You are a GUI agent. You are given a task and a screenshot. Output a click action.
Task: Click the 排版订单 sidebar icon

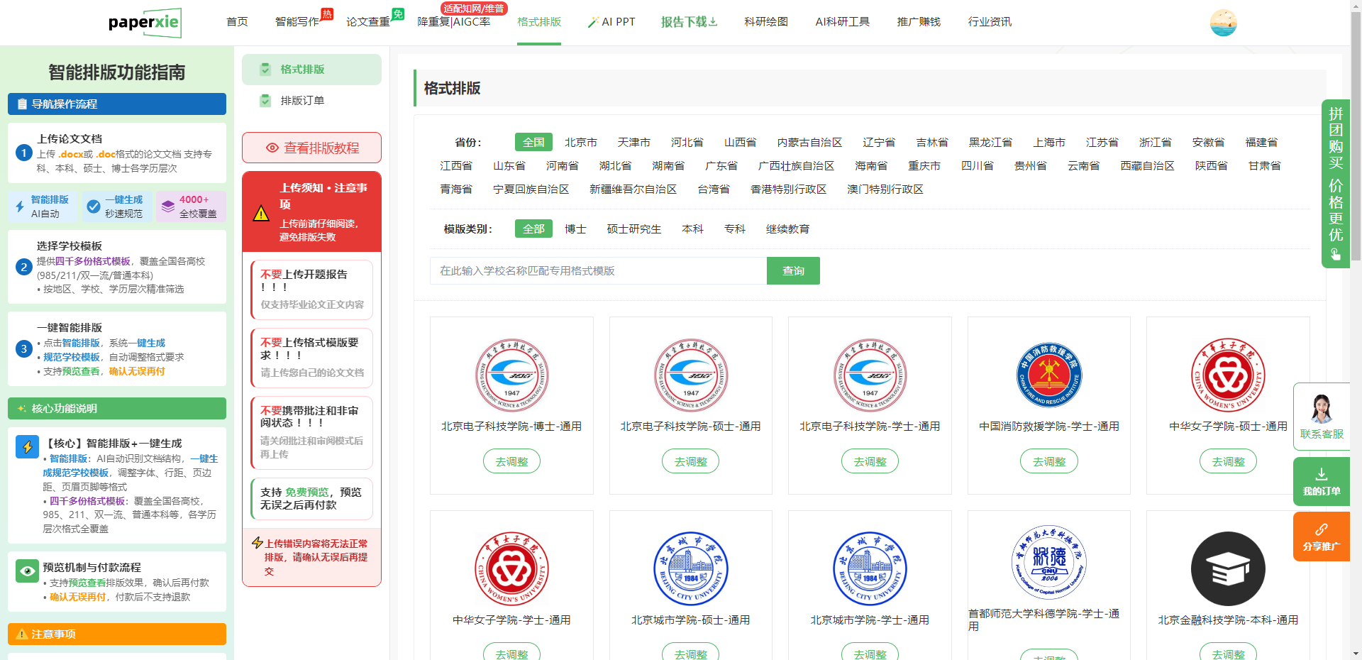265,101
